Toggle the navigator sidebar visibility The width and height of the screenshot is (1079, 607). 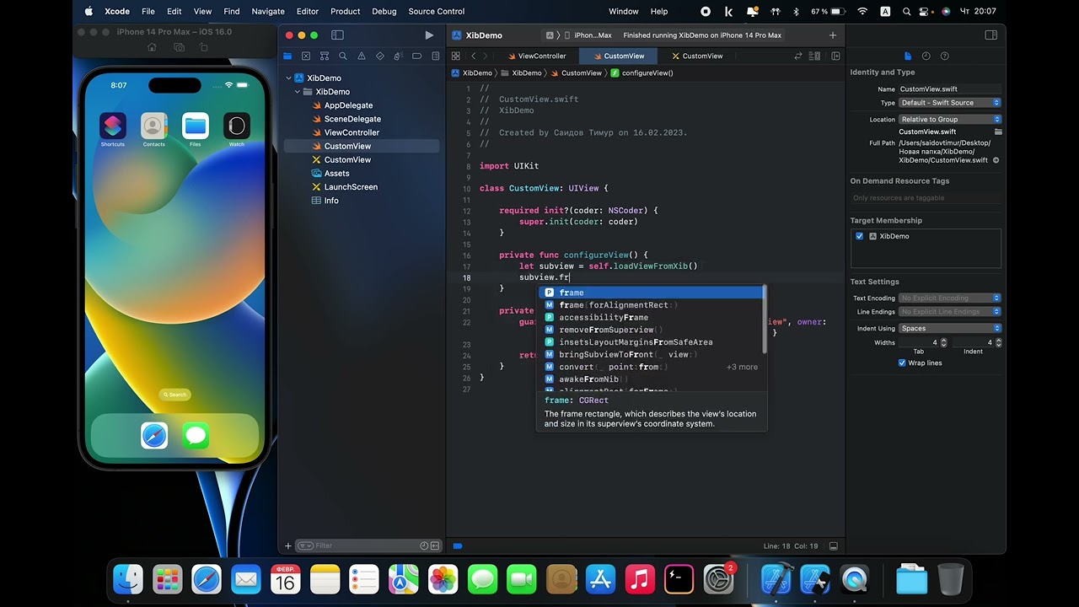tap(337, 35)
